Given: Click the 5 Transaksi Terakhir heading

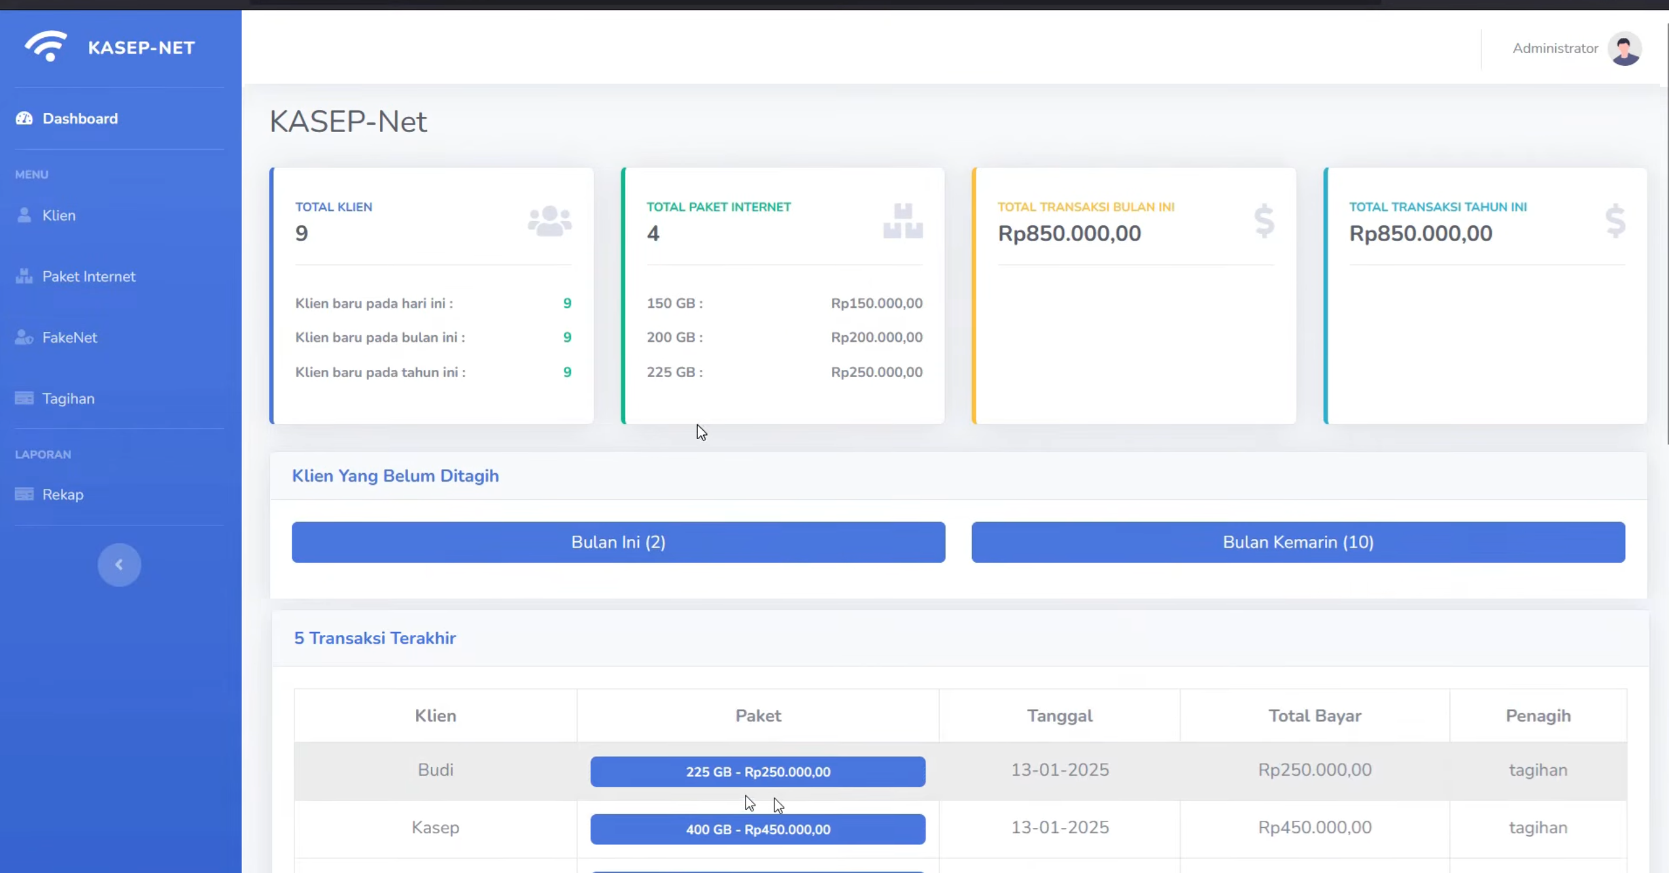Looking at the screenshot, I should coord(375,638).
